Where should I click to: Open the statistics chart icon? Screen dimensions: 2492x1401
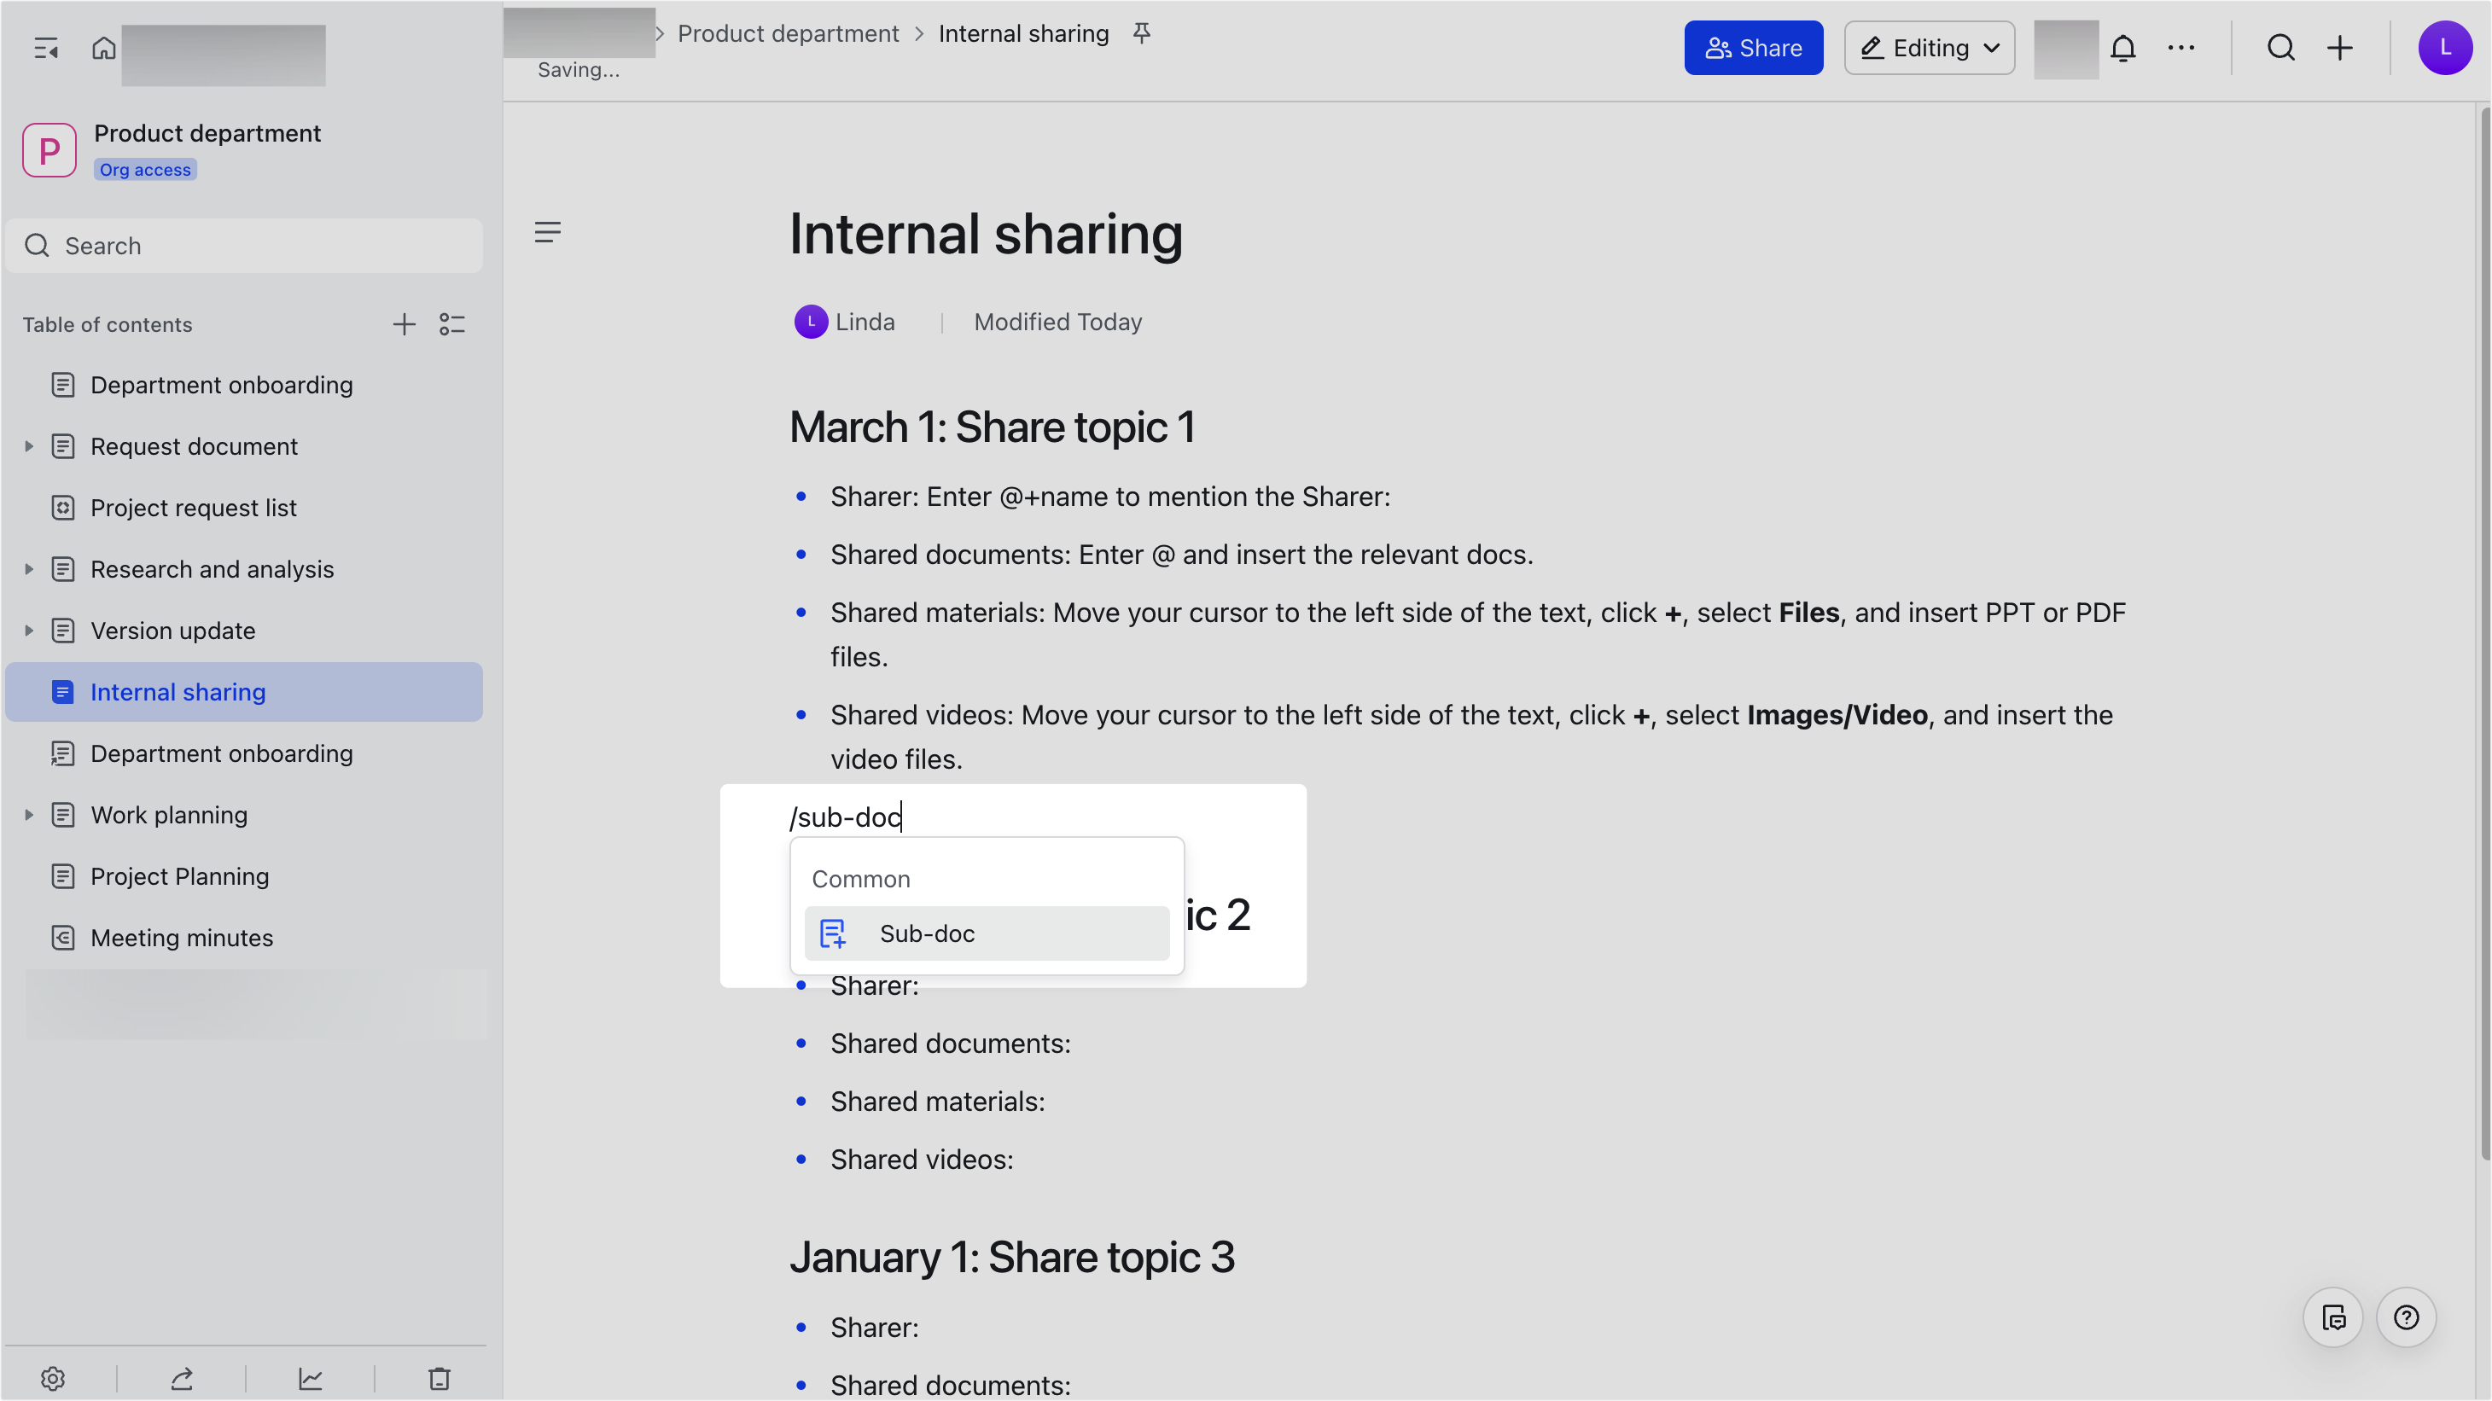click(x=311, y=1378)
